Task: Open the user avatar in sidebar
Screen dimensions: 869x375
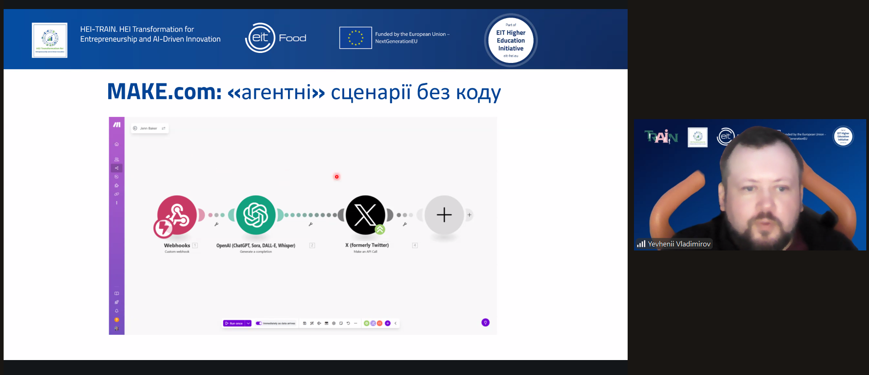Action: coord(117,328)
